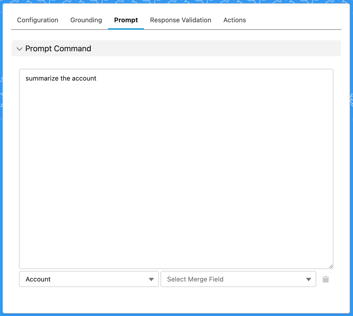Click the text area resize handle
353x316 pixels.
click(331, 266)
